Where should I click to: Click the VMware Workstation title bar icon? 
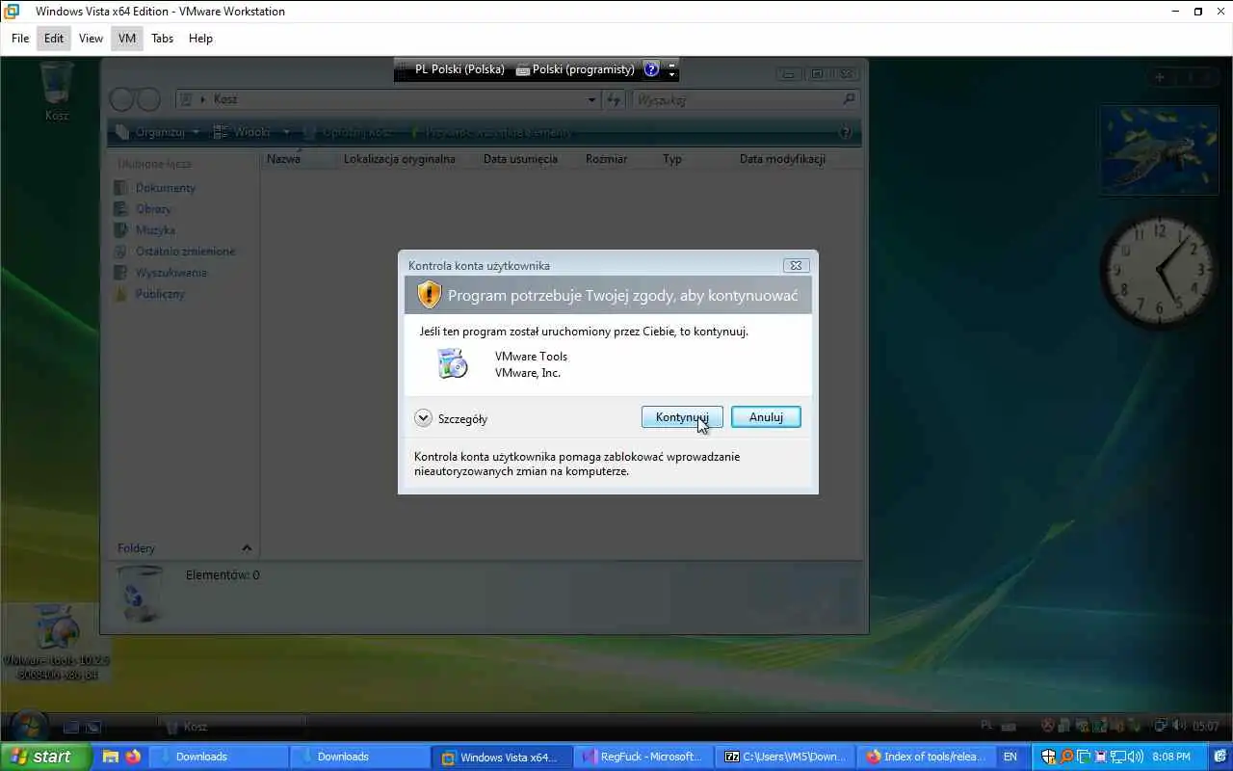click(x=13, y=12)
